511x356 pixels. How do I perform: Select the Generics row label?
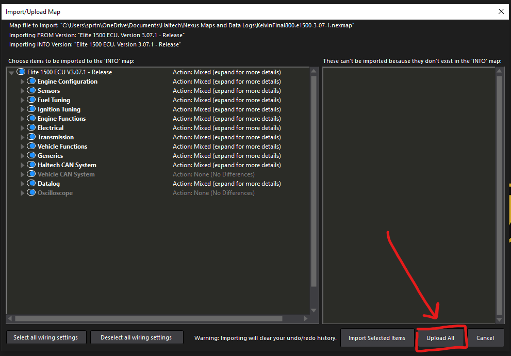click(x=50, y=156)
